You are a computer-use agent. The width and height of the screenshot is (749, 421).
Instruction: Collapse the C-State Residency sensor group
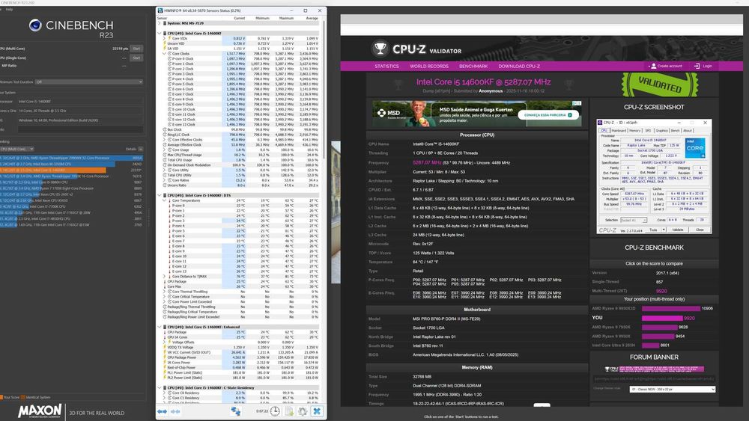pyautogui.click(x=160, y=387)
